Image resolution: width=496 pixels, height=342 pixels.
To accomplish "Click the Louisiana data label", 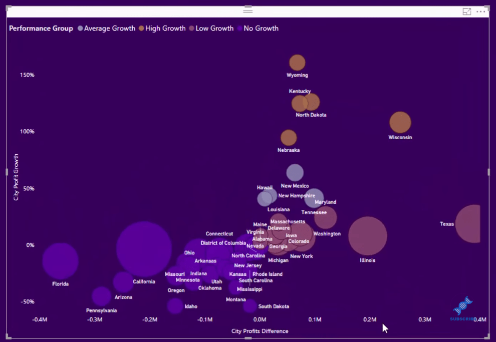I will click(x=279, y=209).
